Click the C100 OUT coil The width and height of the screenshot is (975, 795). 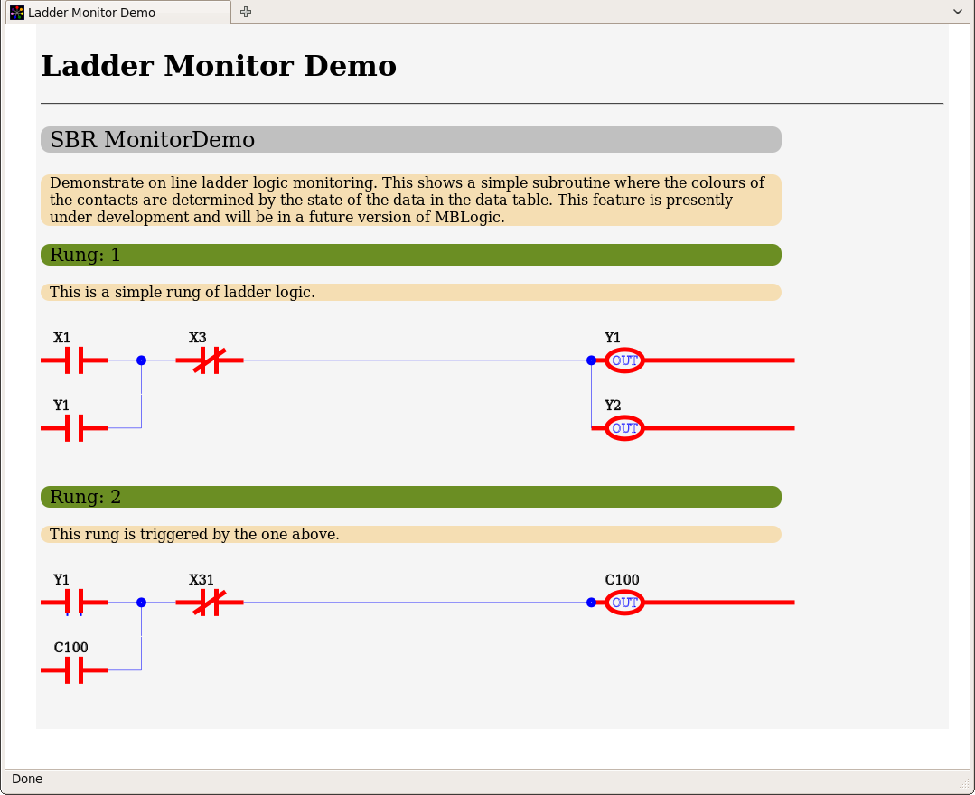(624, 603)
